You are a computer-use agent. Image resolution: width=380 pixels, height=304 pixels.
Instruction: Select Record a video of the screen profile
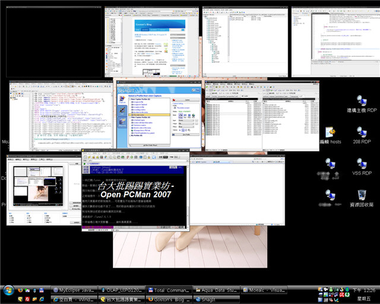tap(141, 128)
